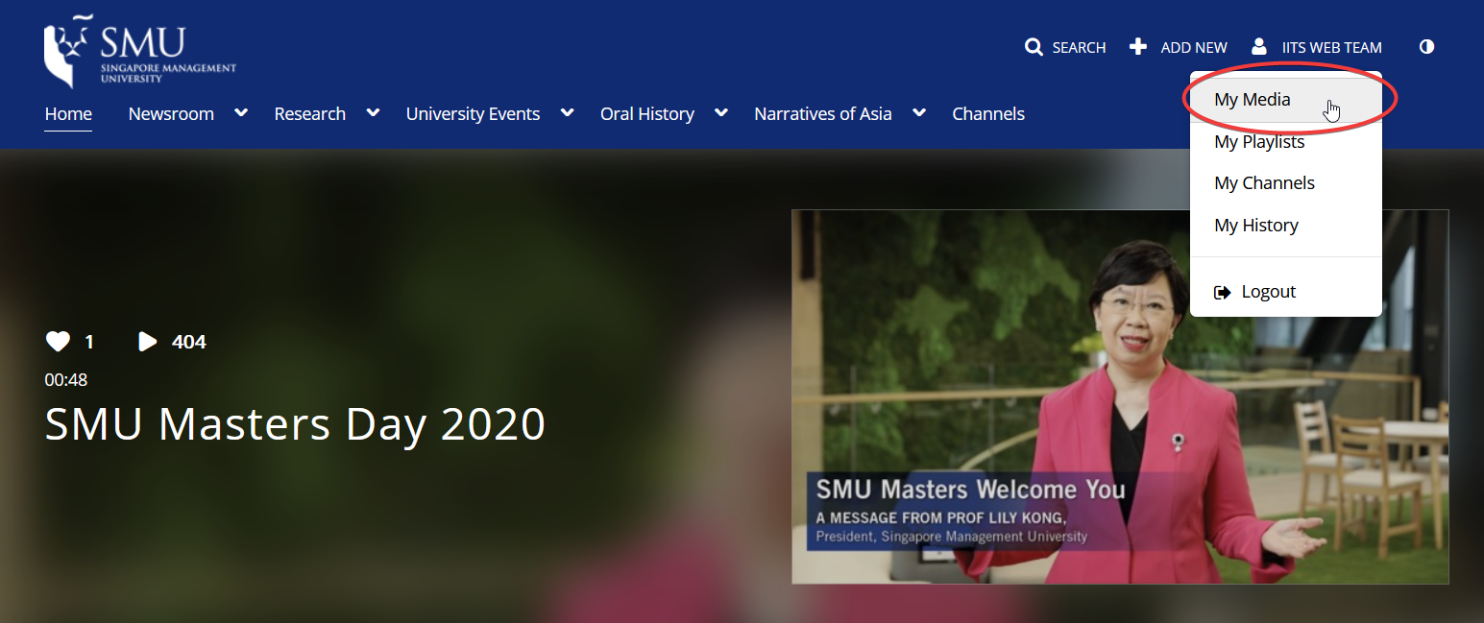The image size is (1484, 623).
Task: Click the Logout arrow icon
Action: click(1223, 292)
